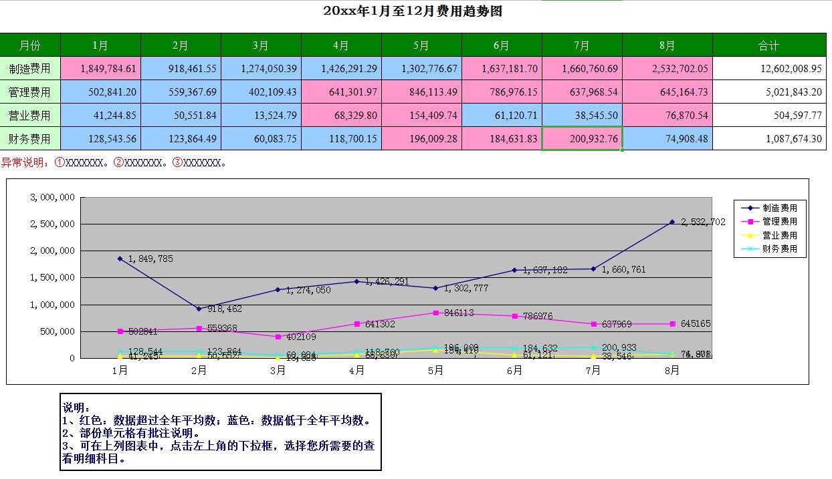Select the 管理费用 square marker in the legend

[x=750, y=221]
